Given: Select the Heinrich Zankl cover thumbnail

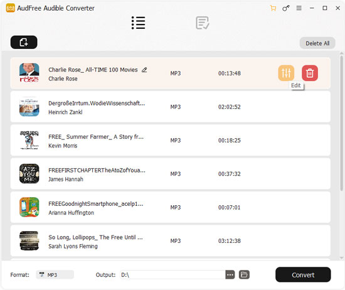Looking at the screenshot, I should pos(29,107).
